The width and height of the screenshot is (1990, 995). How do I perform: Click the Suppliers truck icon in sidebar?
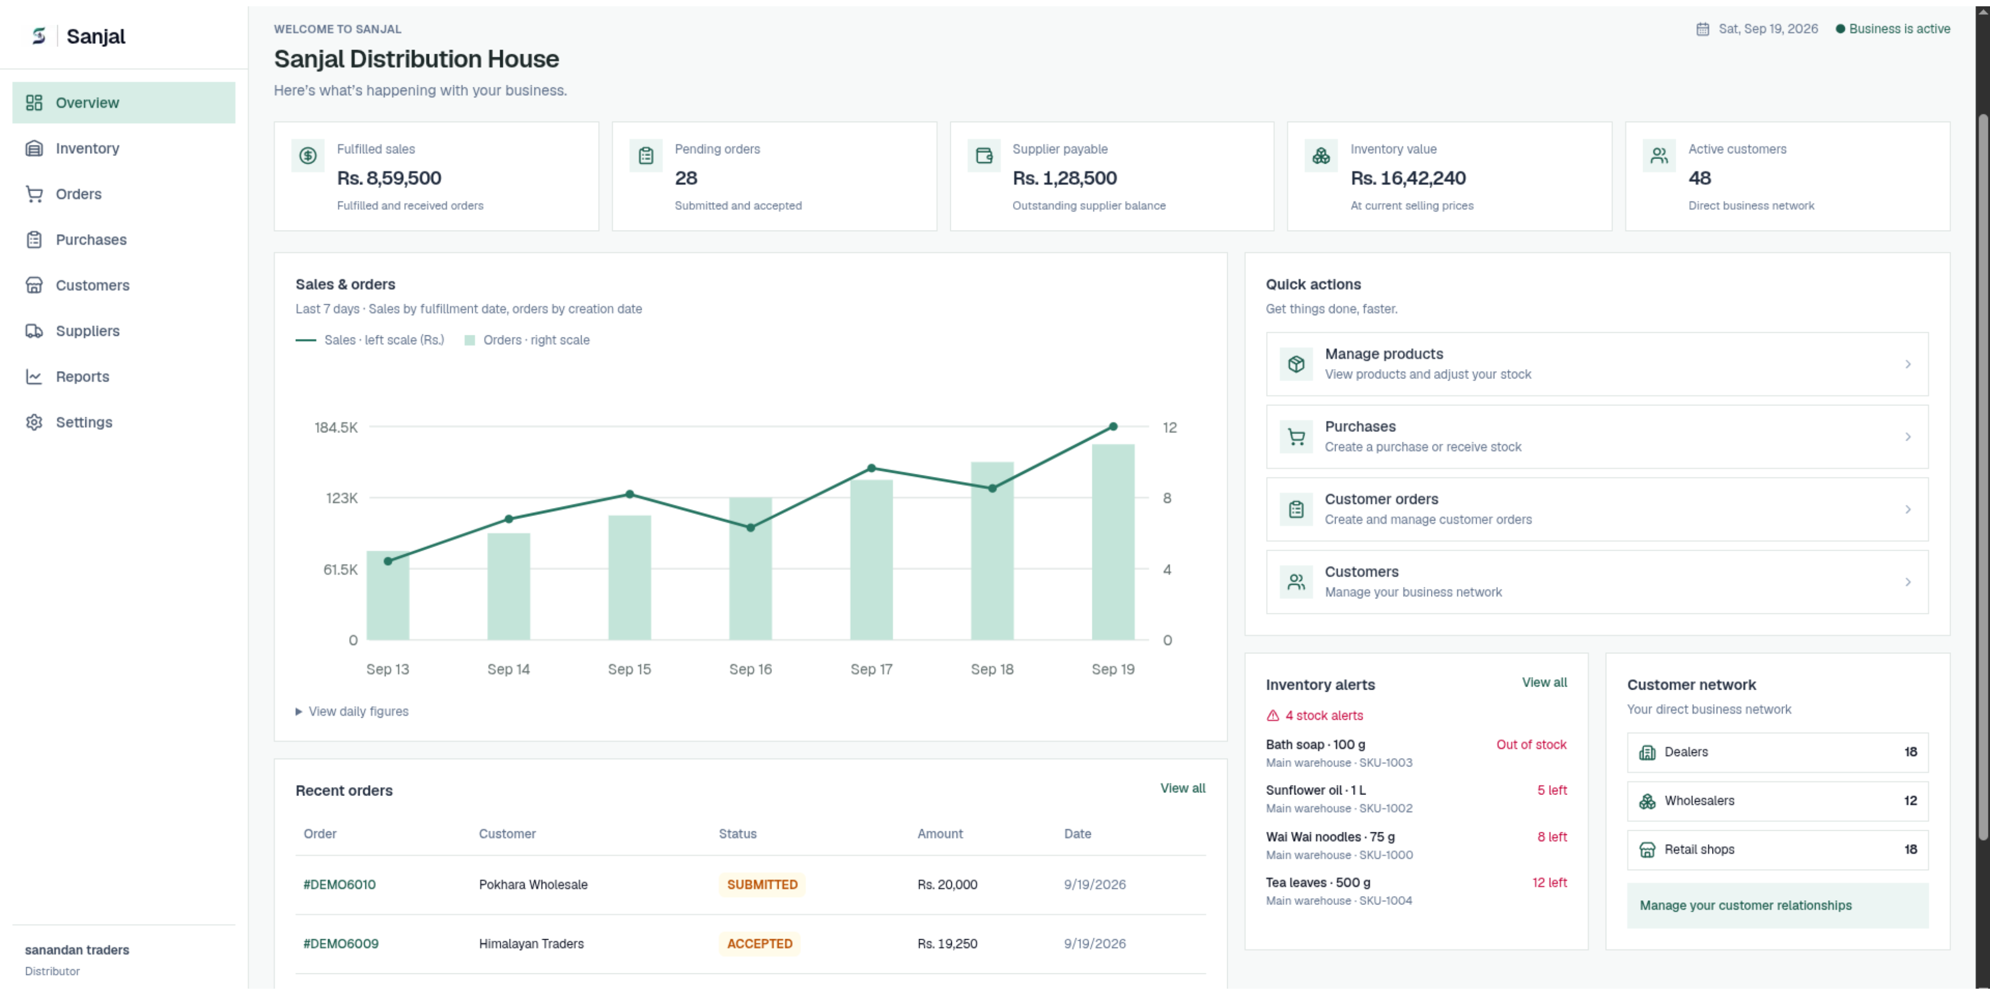tap(34, 331)
